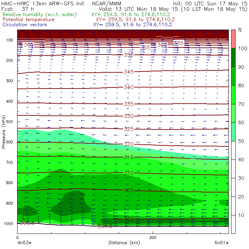Click green 'Relative humidity (w.r.t. water)' legend label
The height and width of the screenshot is (249, 249).
[x=40, y=14]
